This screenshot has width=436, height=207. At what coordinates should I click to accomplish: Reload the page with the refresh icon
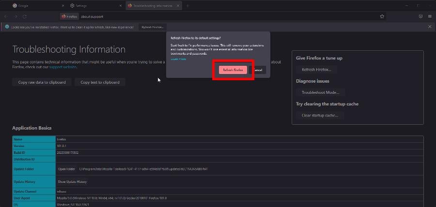(x=25, y=16)
